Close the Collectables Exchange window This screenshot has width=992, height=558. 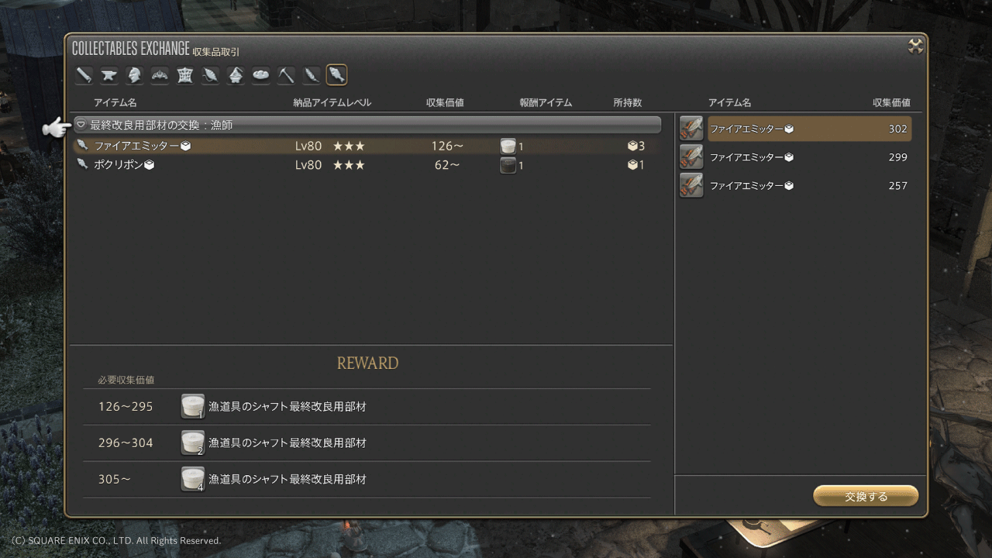[915, 46]
